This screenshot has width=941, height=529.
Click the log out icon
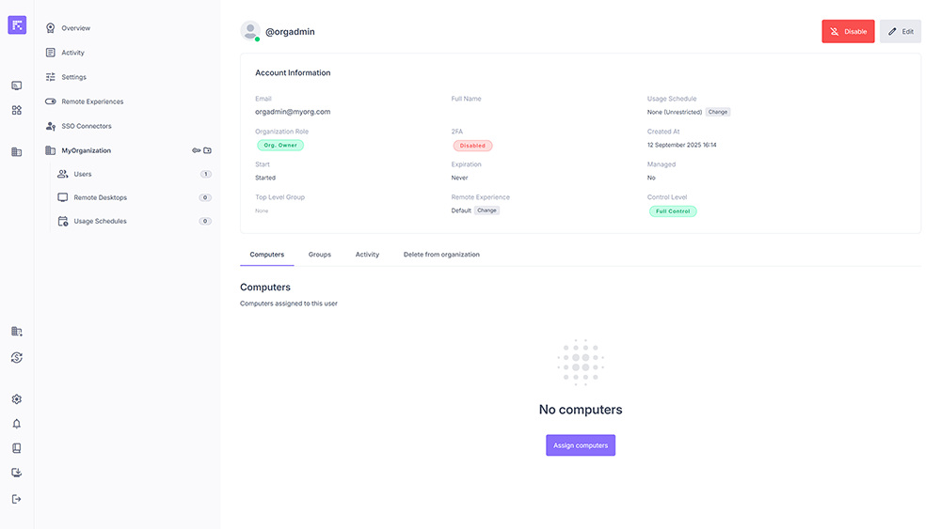(x=17, y=499)
